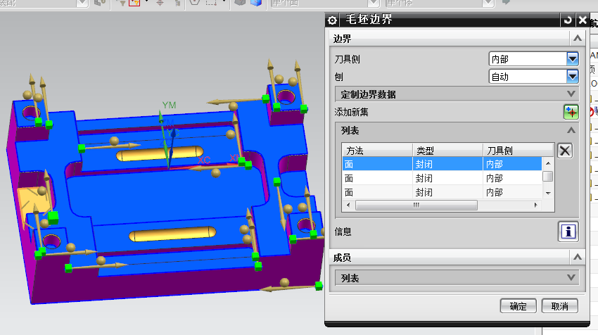The height and width of the screenshot is (335, 598).
Task: Expand the 定制边界数据 section
Action: coord(457,94)
